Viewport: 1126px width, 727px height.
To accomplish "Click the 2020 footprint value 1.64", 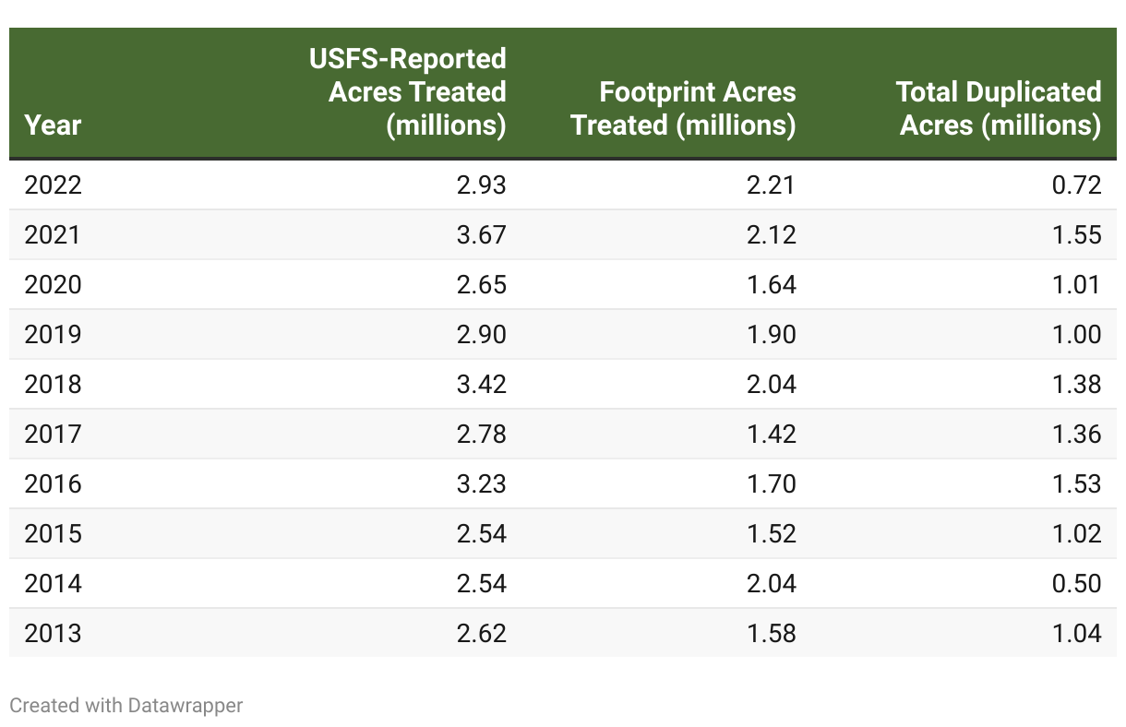I will click(x=771, y=285).
